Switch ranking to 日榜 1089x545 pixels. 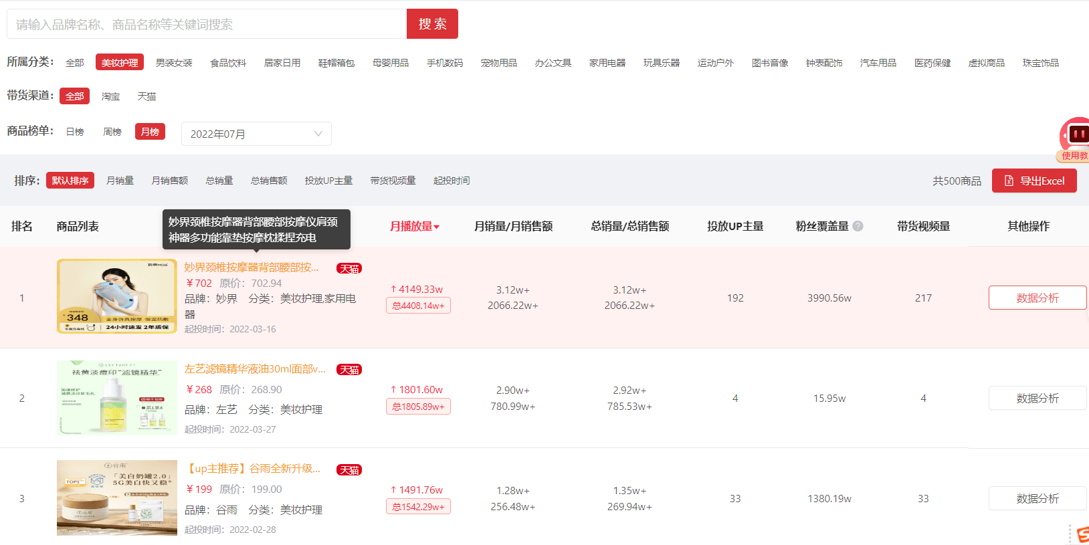click(75, 132)
